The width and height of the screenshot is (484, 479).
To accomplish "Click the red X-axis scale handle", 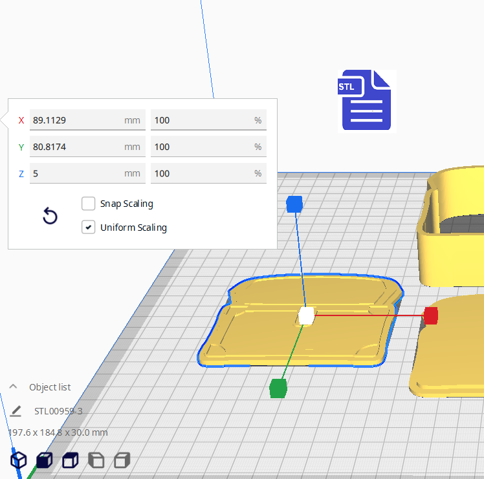I will tap(431, 315).
